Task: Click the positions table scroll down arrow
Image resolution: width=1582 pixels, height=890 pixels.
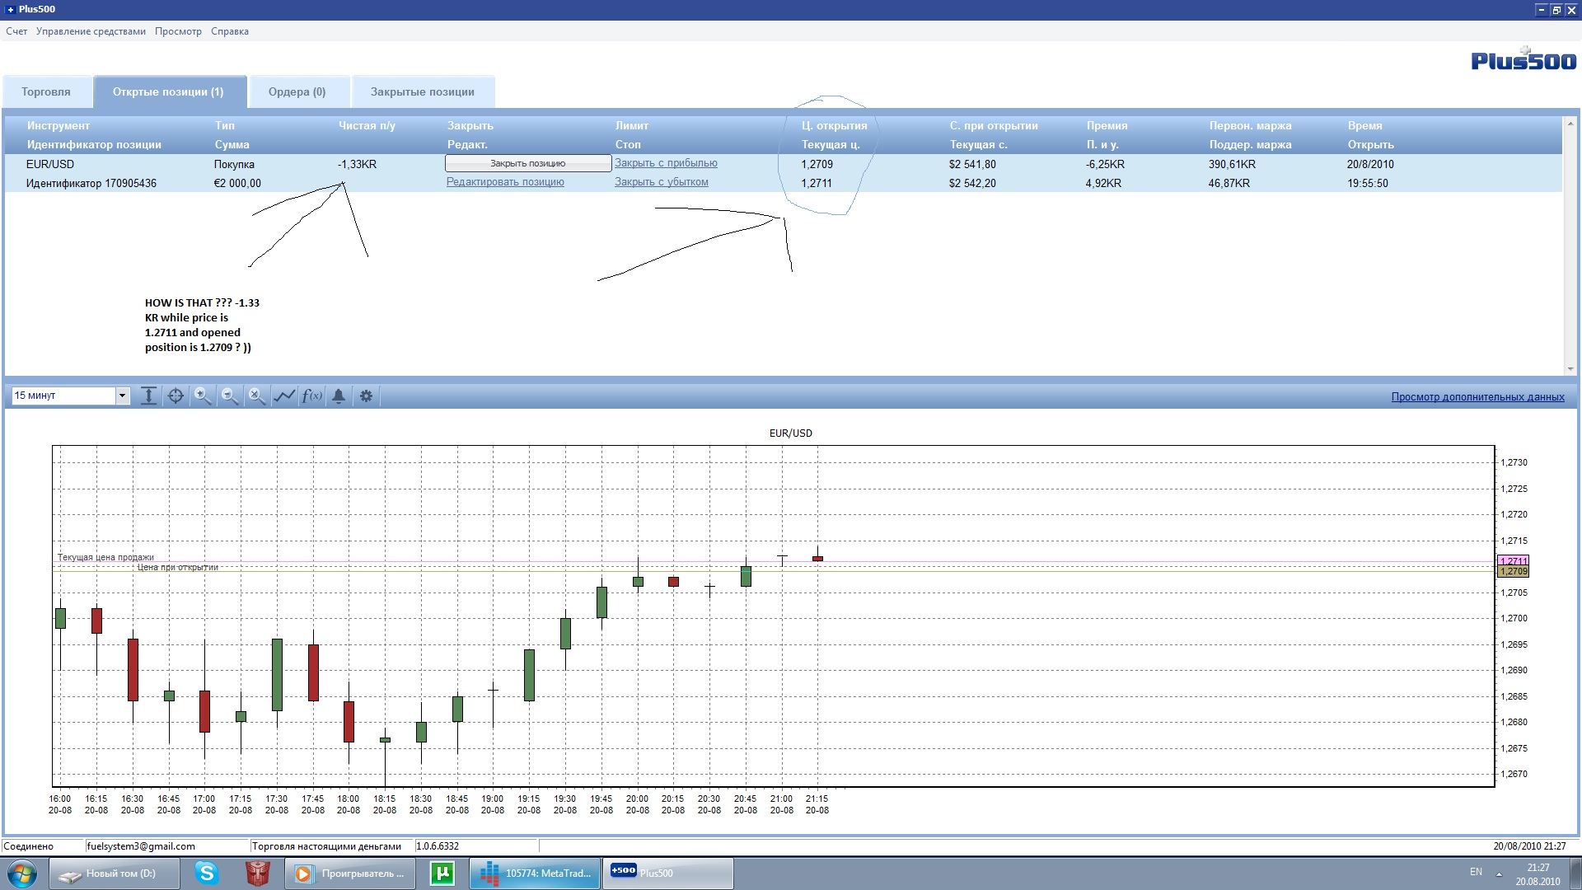Action: [x=1570, y=369]
